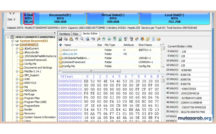Click hex view scroll-up arrow
The image size is (216, 134).
click(163, 77)
